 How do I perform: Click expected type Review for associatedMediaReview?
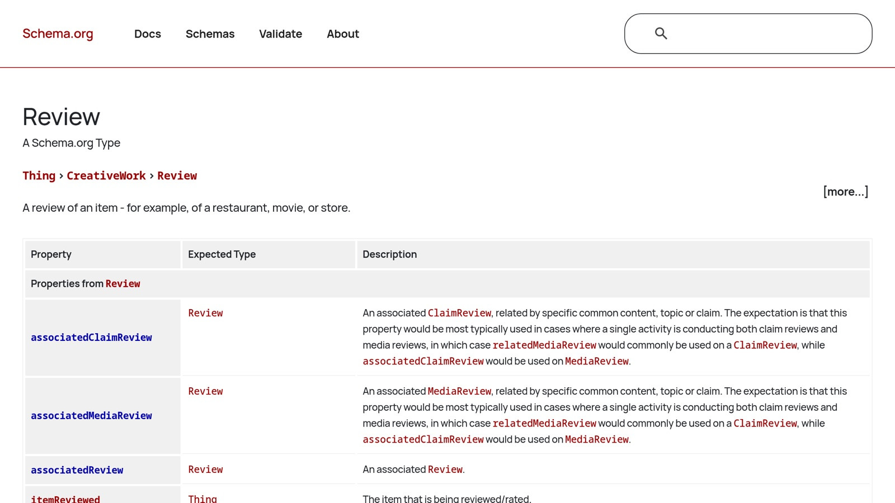point(205,391)
